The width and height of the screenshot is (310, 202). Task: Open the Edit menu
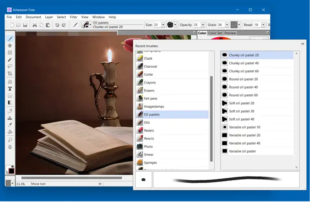coord(19,17)
